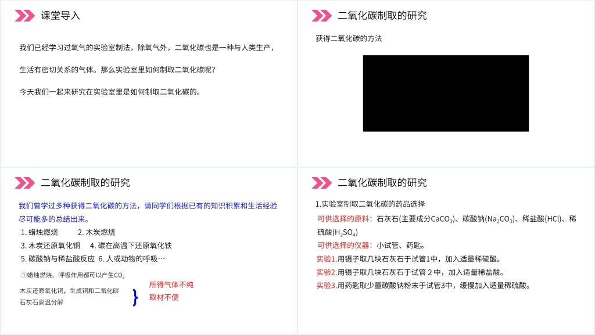Click the pink chevron icon on the 获得二氧化碳的方法 slide
Screen dimensions: 595x335
point(321,16)
